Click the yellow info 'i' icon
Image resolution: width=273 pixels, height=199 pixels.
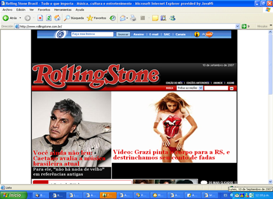pos(197,34)
